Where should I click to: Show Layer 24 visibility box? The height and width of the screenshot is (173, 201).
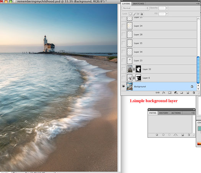[x=123, y=26]
